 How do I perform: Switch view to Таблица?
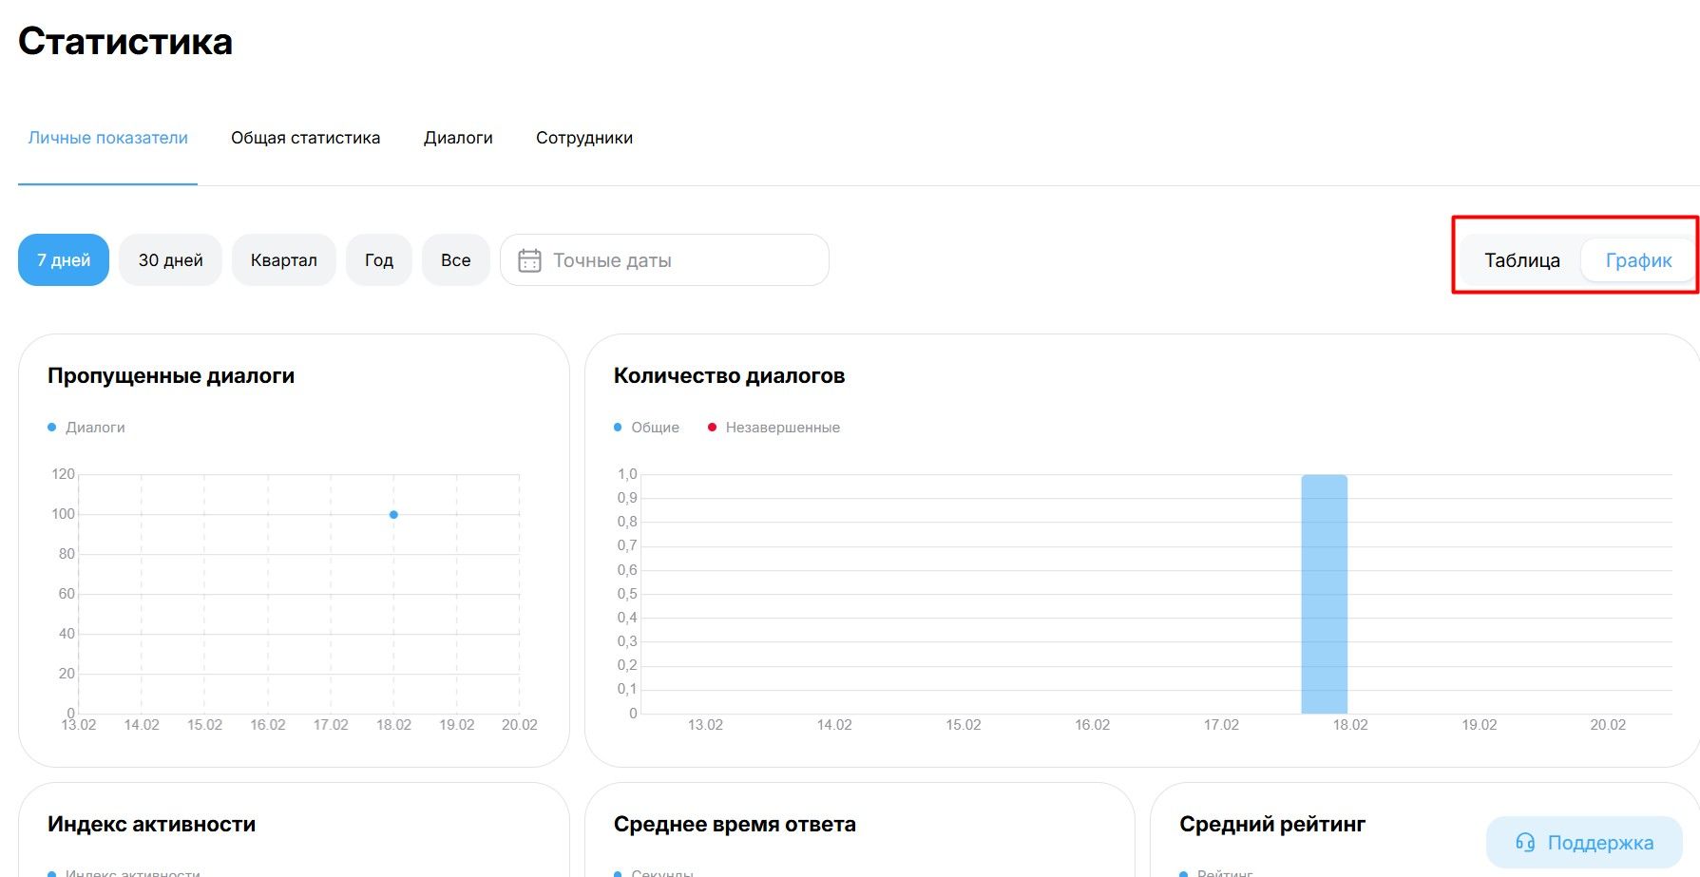point(1521,260)
